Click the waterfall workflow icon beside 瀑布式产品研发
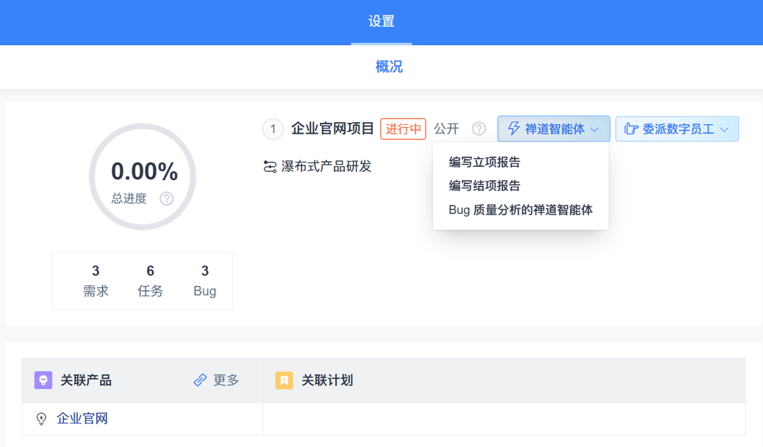This screenshot has width=763, height=447. coord(270,167)
